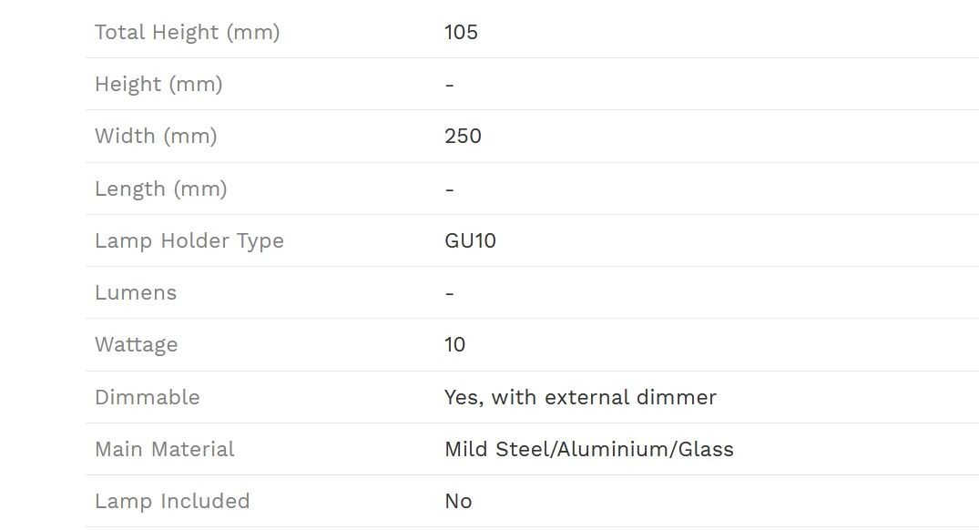Select 'Yes, with external dimmer' text
Viewport: 979px width, 530px height.
pyautogui.click(x=581, y=397)
